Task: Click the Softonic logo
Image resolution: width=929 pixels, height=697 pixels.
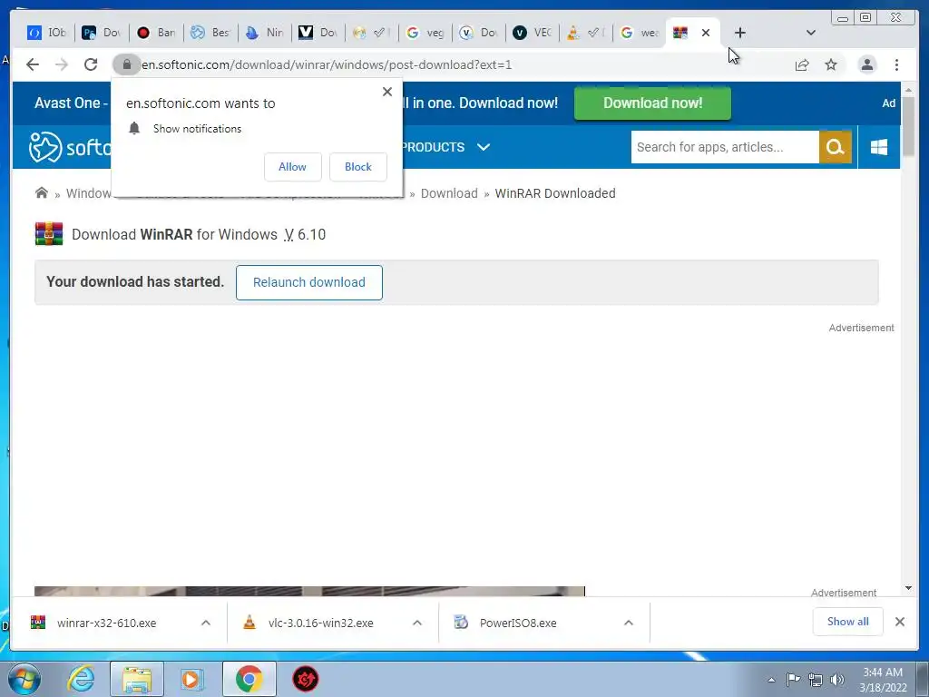Action: click(x=69, y=147)
